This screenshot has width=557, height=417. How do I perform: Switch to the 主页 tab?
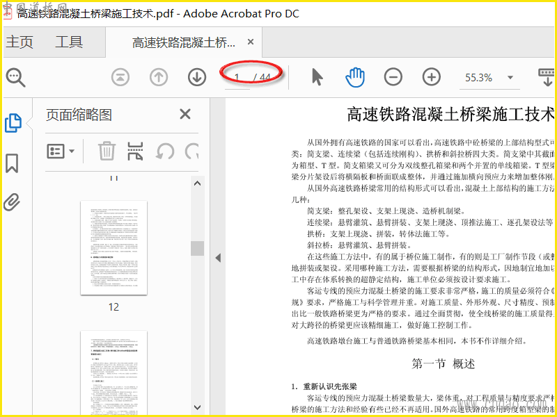tap(19, 42)
